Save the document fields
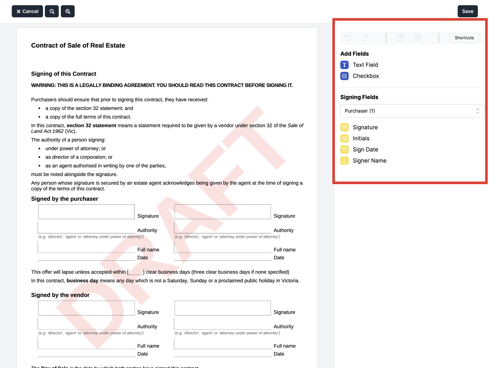 click(468, 11)
